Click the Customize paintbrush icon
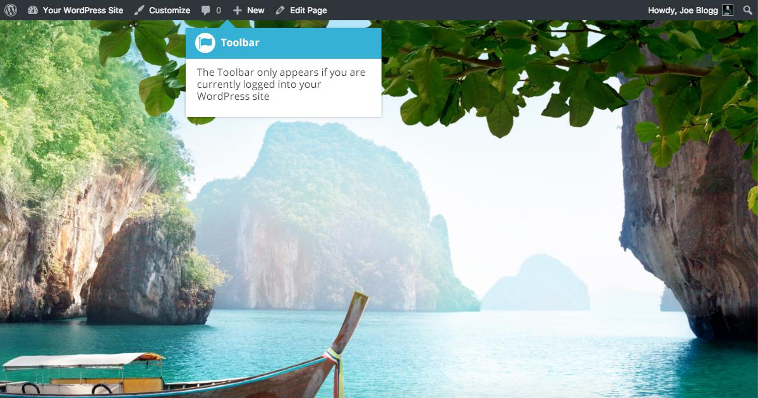The width and height of the screenshot is (758, 398). click(x=140, y=10)
